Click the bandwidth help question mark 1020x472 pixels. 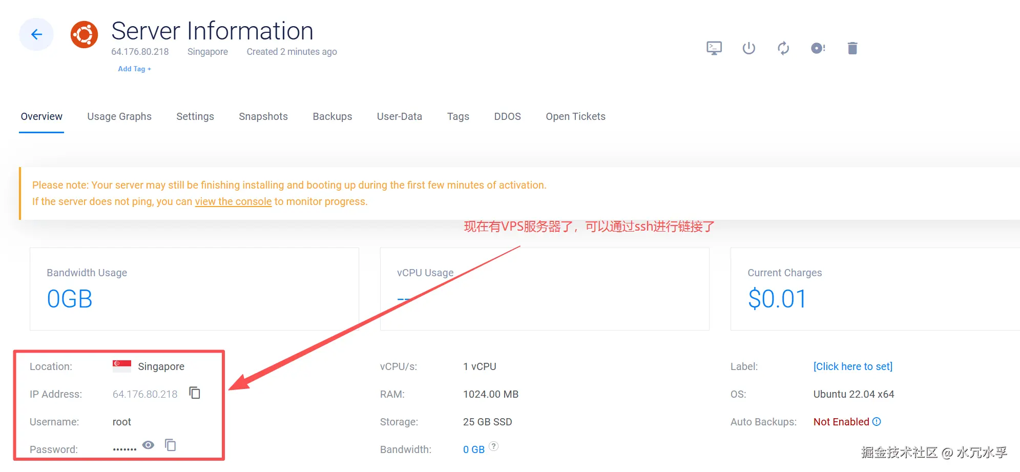493,446
